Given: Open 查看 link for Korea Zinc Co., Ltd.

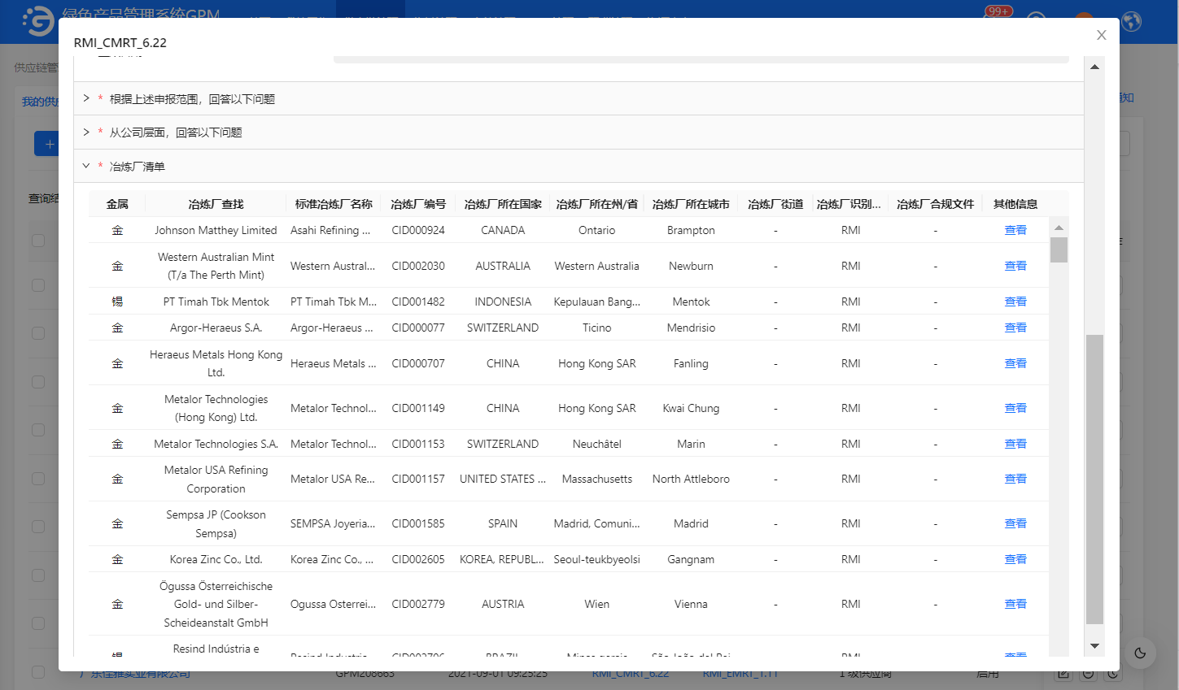Looking at the screenshot, I should (x=1015, y=559).
